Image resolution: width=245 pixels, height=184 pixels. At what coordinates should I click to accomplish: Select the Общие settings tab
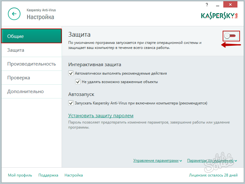click(31, 36)
